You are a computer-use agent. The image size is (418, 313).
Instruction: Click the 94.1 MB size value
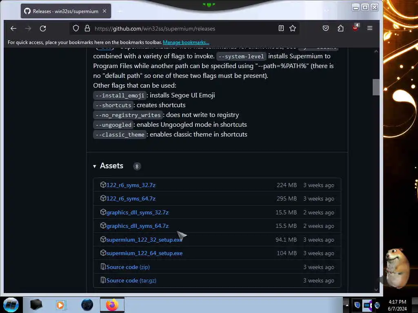pos(286,240)
